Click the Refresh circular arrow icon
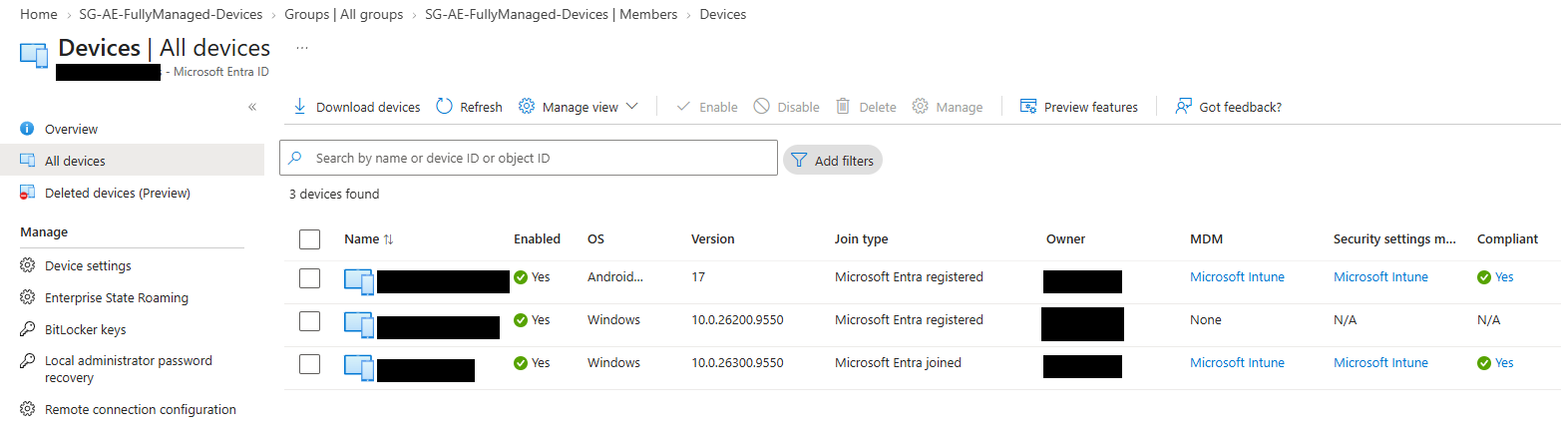The image size is (1561, 438). click(x=445, y=107)
